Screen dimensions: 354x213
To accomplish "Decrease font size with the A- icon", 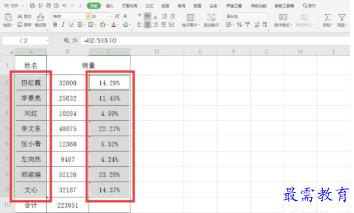I will tap(125, 16).
